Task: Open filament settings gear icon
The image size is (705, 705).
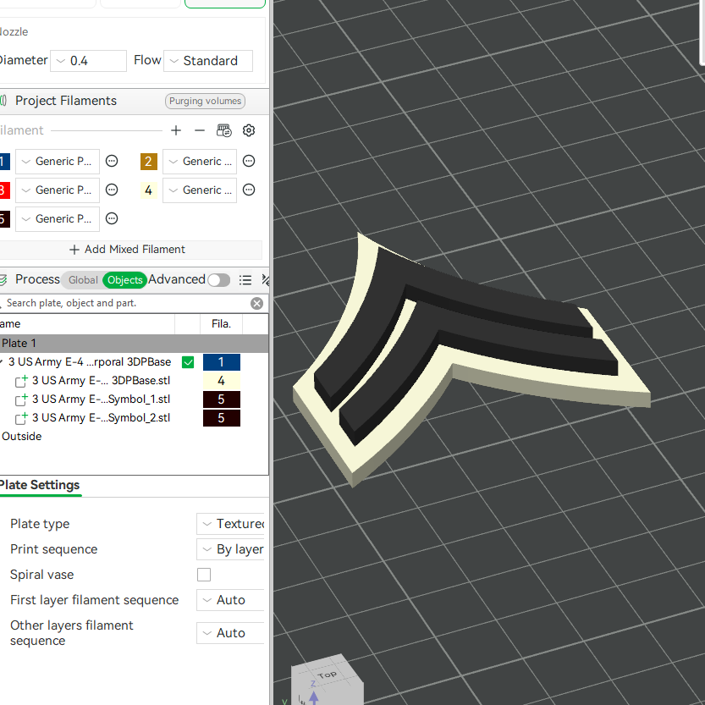Action: click(249, 130)
